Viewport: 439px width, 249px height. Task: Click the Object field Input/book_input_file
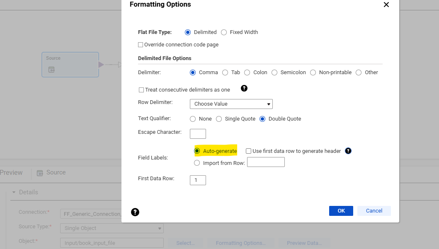tap(112, 243)
